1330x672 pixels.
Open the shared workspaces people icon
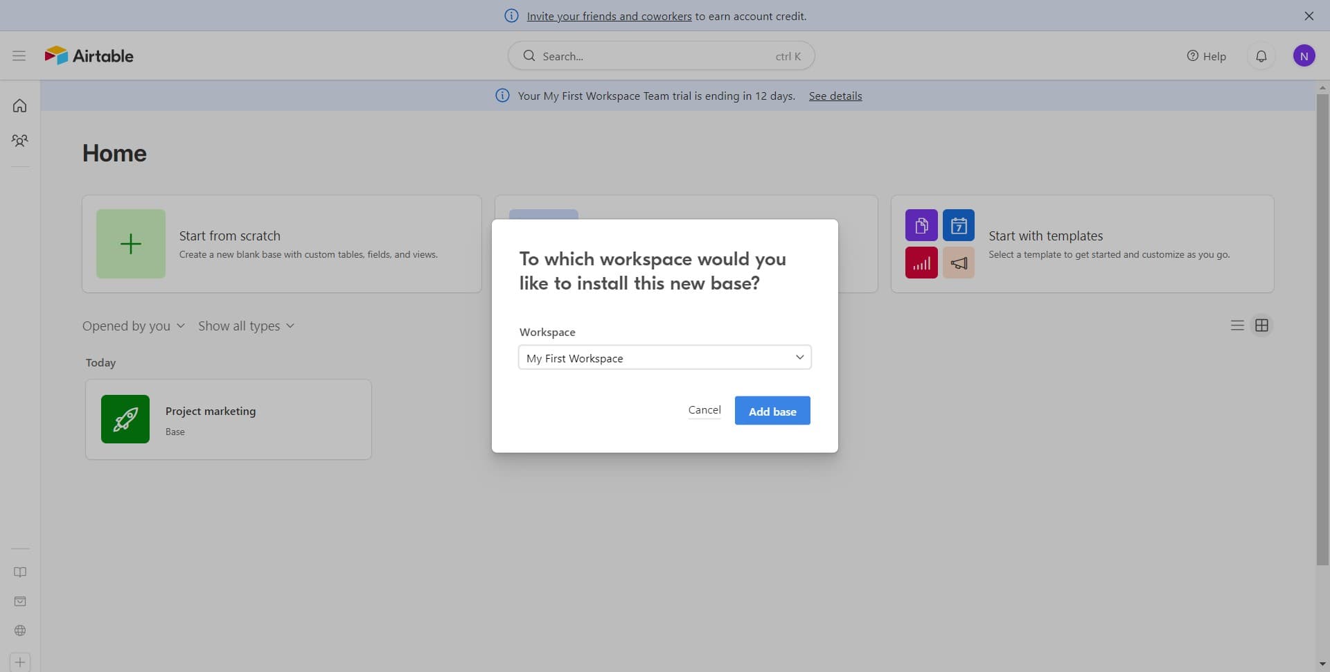pos(20,141)
